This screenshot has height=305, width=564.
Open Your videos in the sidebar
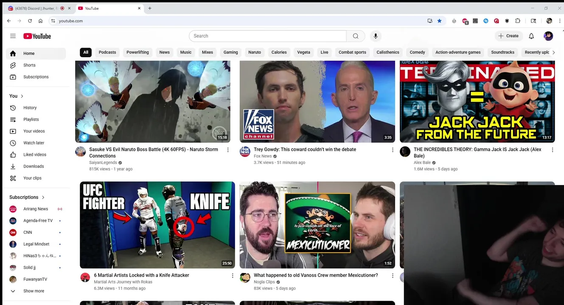coord(36,131)
